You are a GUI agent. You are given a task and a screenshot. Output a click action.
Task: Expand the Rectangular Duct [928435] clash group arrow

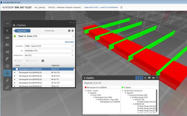[x=15, y=72]
